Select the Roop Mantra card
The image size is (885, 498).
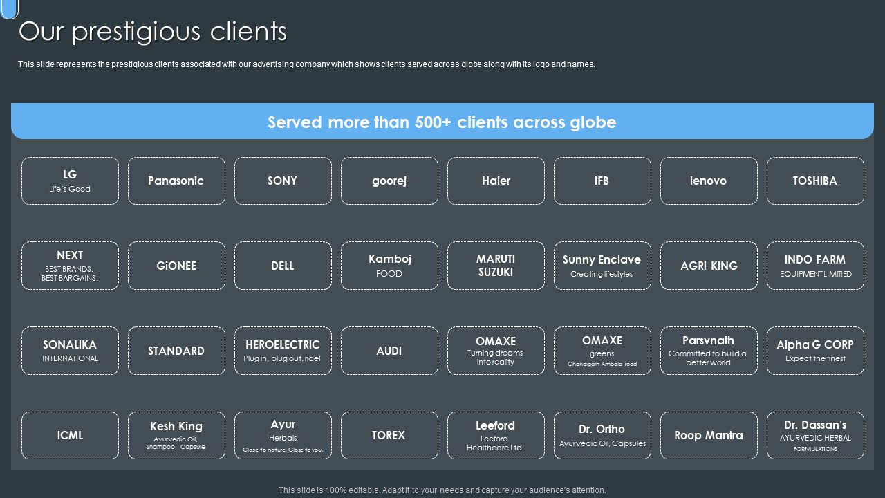coord(709,435)
